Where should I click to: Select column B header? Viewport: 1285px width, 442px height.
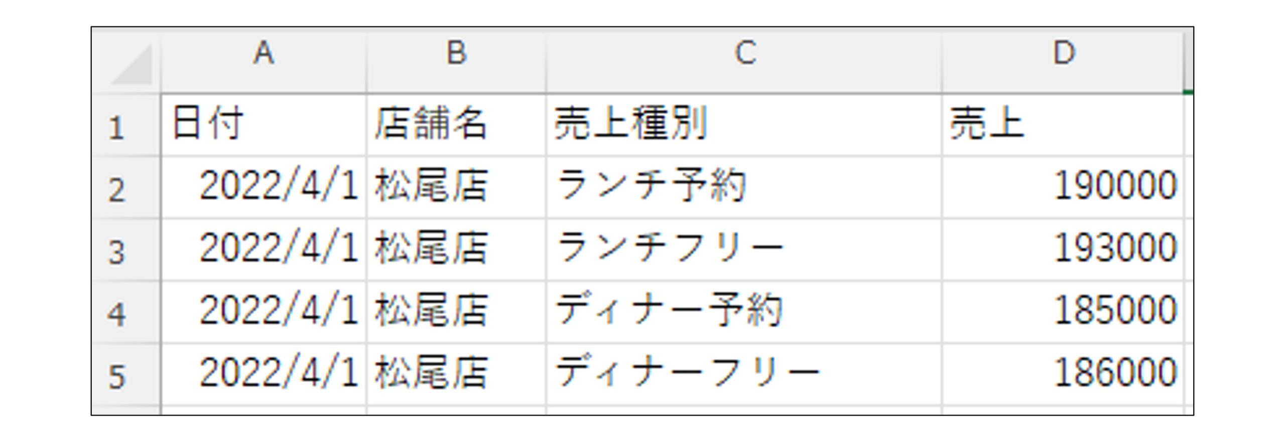pyautogui.click(x=456, y=61)
